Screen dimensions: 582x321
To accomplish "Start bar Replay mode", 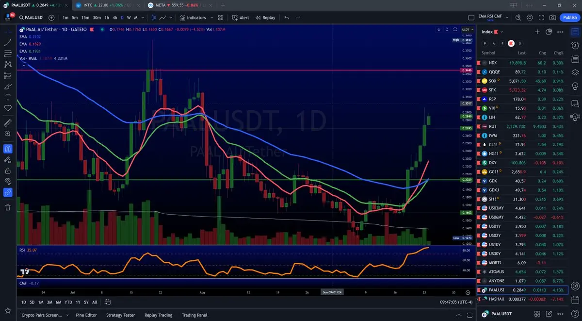I will 265,17.
